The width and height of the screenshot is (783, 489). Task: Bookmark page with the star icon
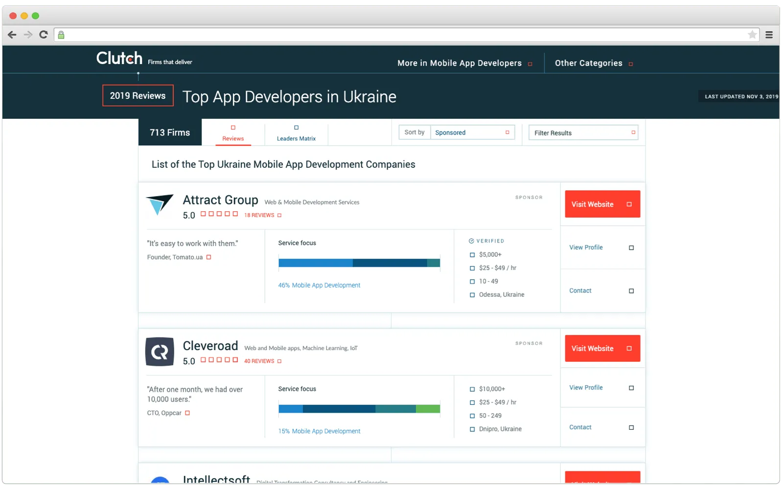[x=752, y=35]
